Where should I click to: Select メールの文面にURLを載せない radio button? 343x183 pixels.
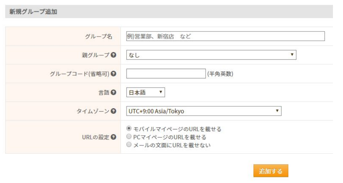(129, 145)
